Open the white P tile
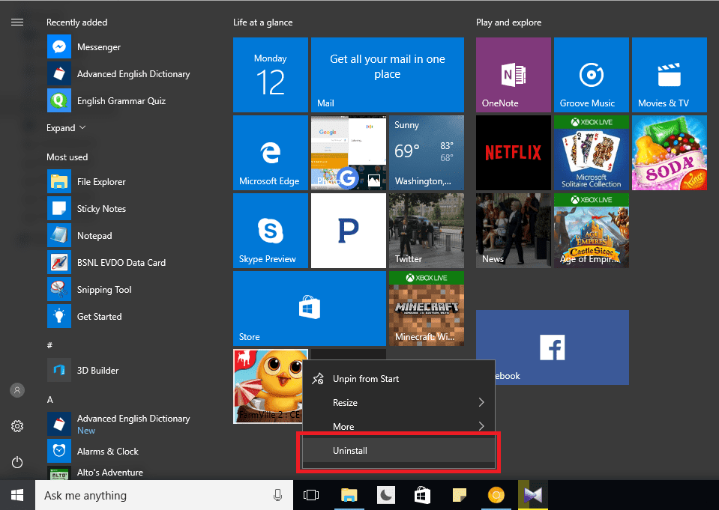Screen dimensions: 719x510 coord(349,231)
